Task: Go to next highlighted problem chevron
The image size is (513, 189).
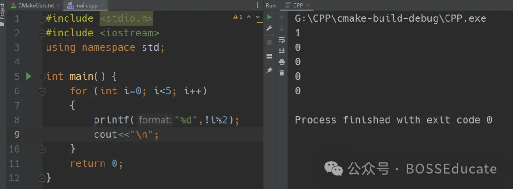Action: tap(258, 17)
